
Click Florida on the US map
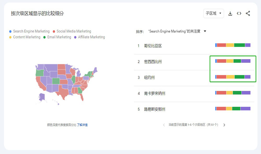(81, 97)
